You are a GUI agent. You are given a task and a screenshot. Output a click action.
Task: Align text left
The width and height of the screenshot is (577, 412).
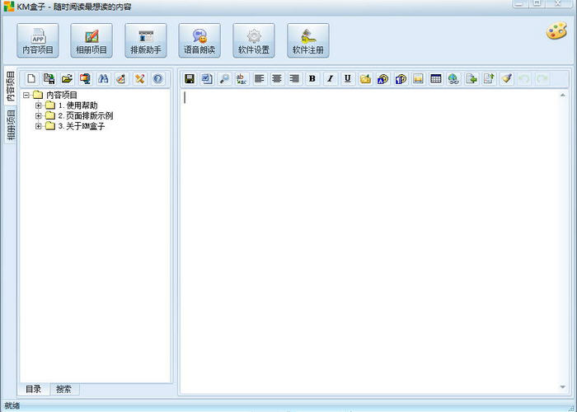pos(260,78)
